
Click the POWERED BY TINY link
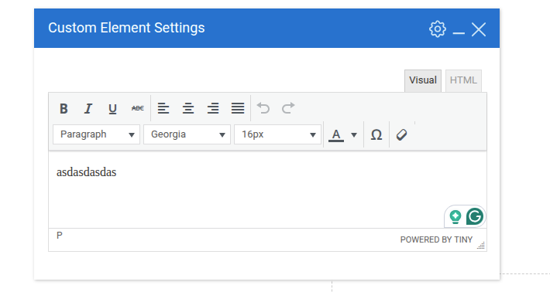click(x=436, y=240)
